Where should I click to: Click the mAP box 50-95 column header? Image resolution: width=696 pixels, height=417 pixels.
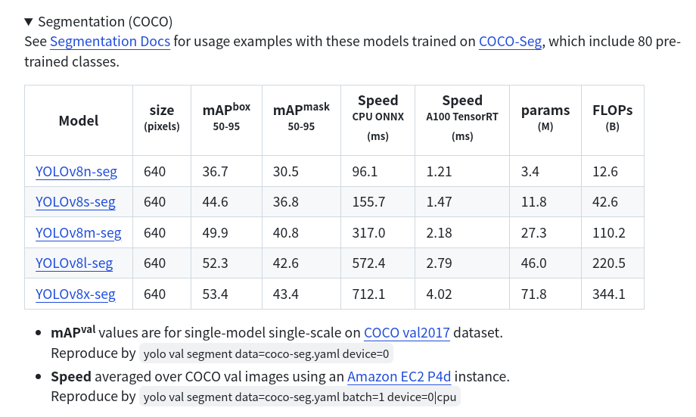[x=226, y=117]
